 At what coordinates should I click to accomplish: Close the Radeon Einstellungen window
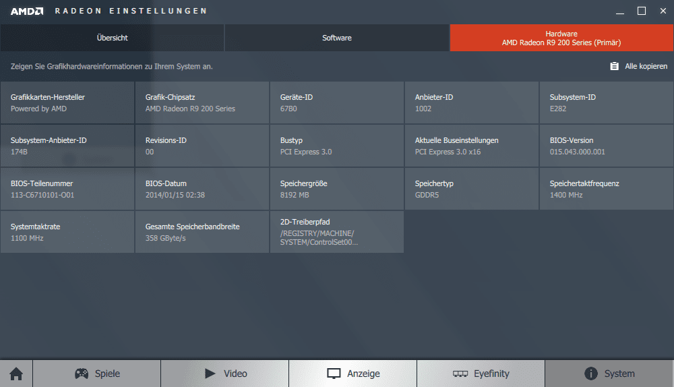click(x=663, y=11)
